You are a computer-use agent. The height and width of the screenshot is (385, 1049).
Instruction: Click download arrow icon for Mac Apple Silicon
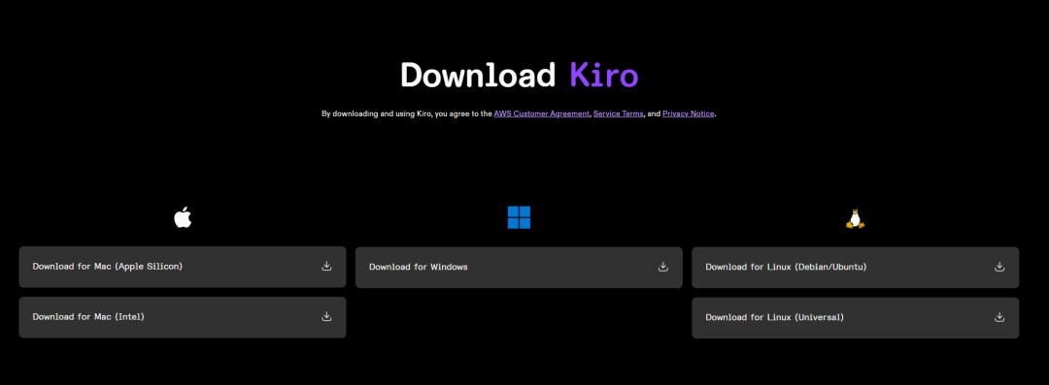pos(326,266)
